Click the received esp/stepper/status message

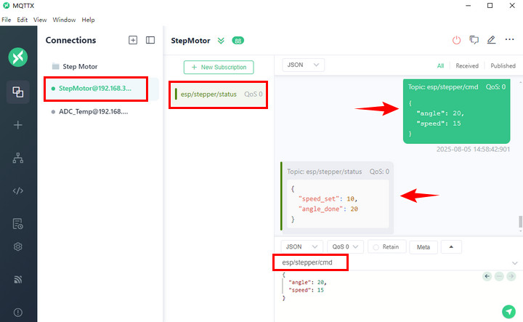click(x=337, y=197)
